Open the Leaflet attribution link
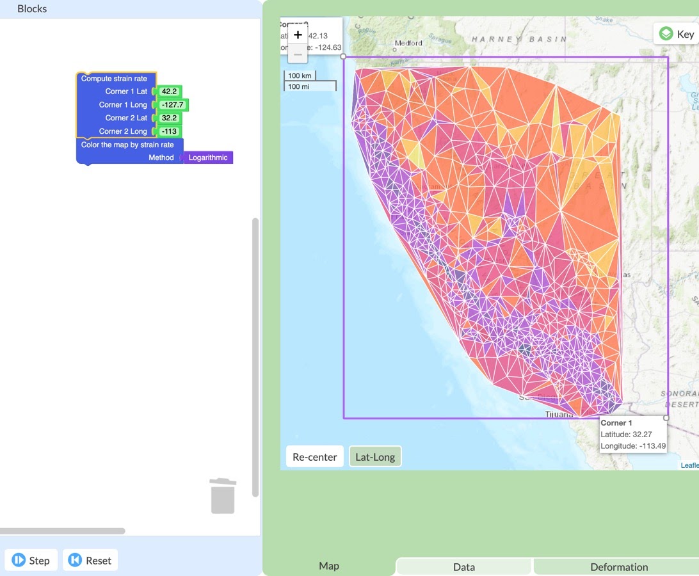 690,465
